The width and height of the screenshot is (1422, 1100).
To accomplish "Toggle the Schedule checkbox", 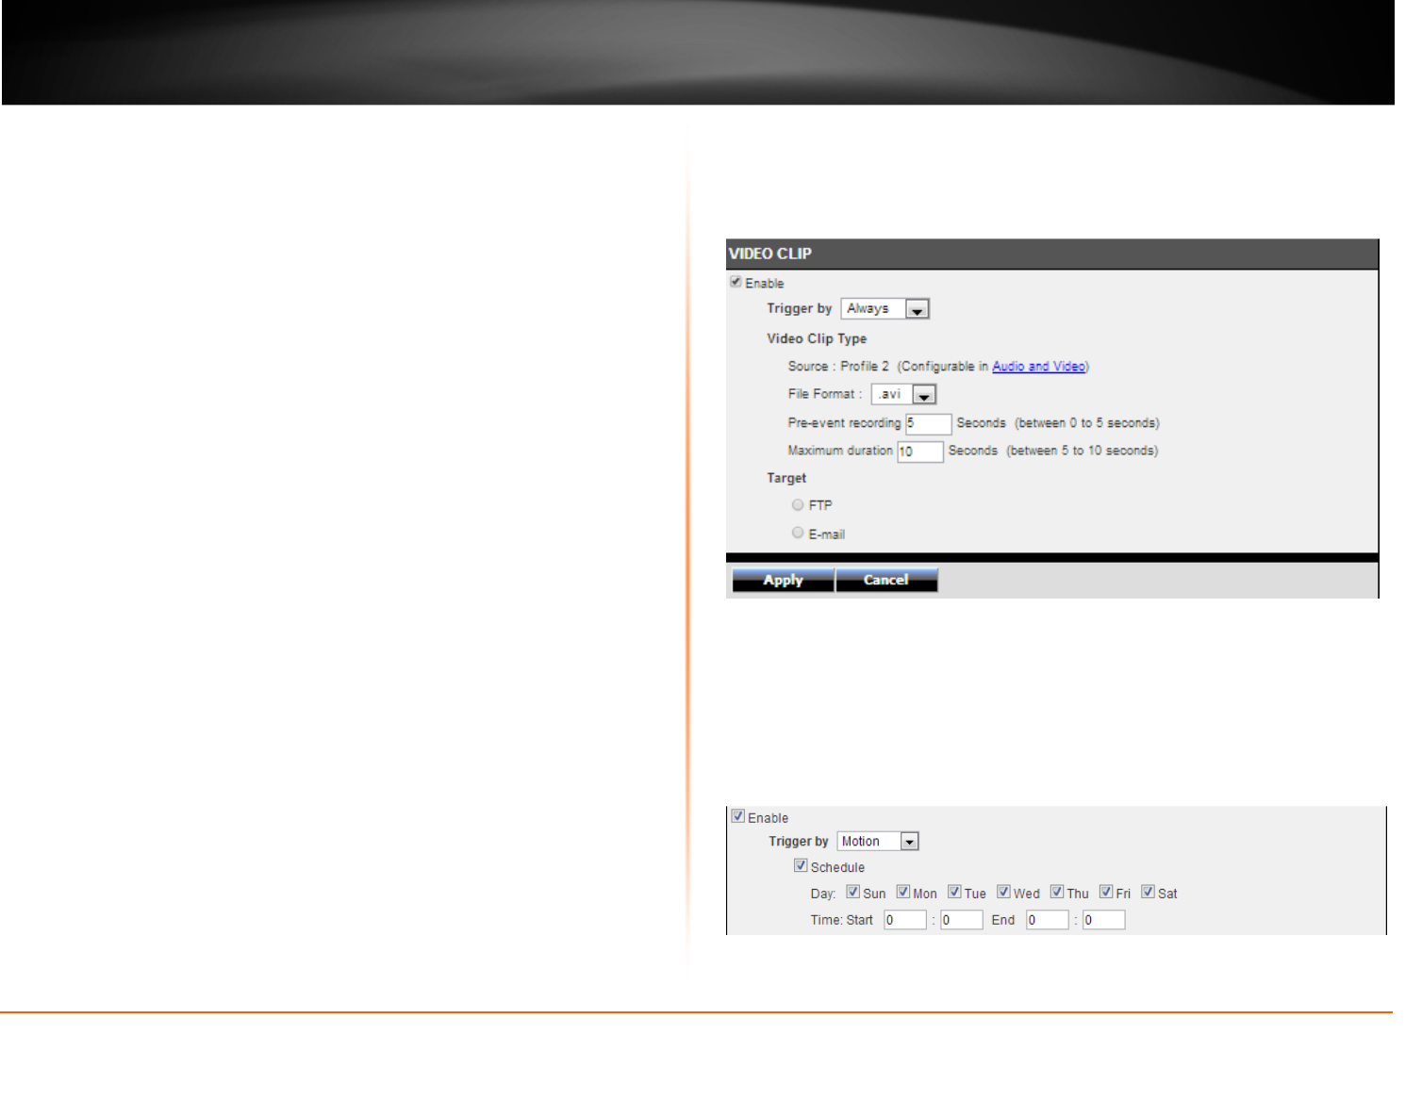I will (801, 865).
